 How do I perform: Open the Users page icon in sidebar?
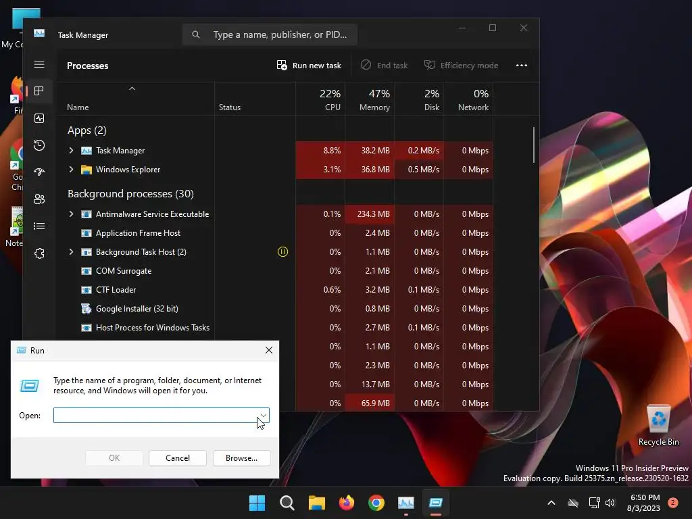(39, 199)
